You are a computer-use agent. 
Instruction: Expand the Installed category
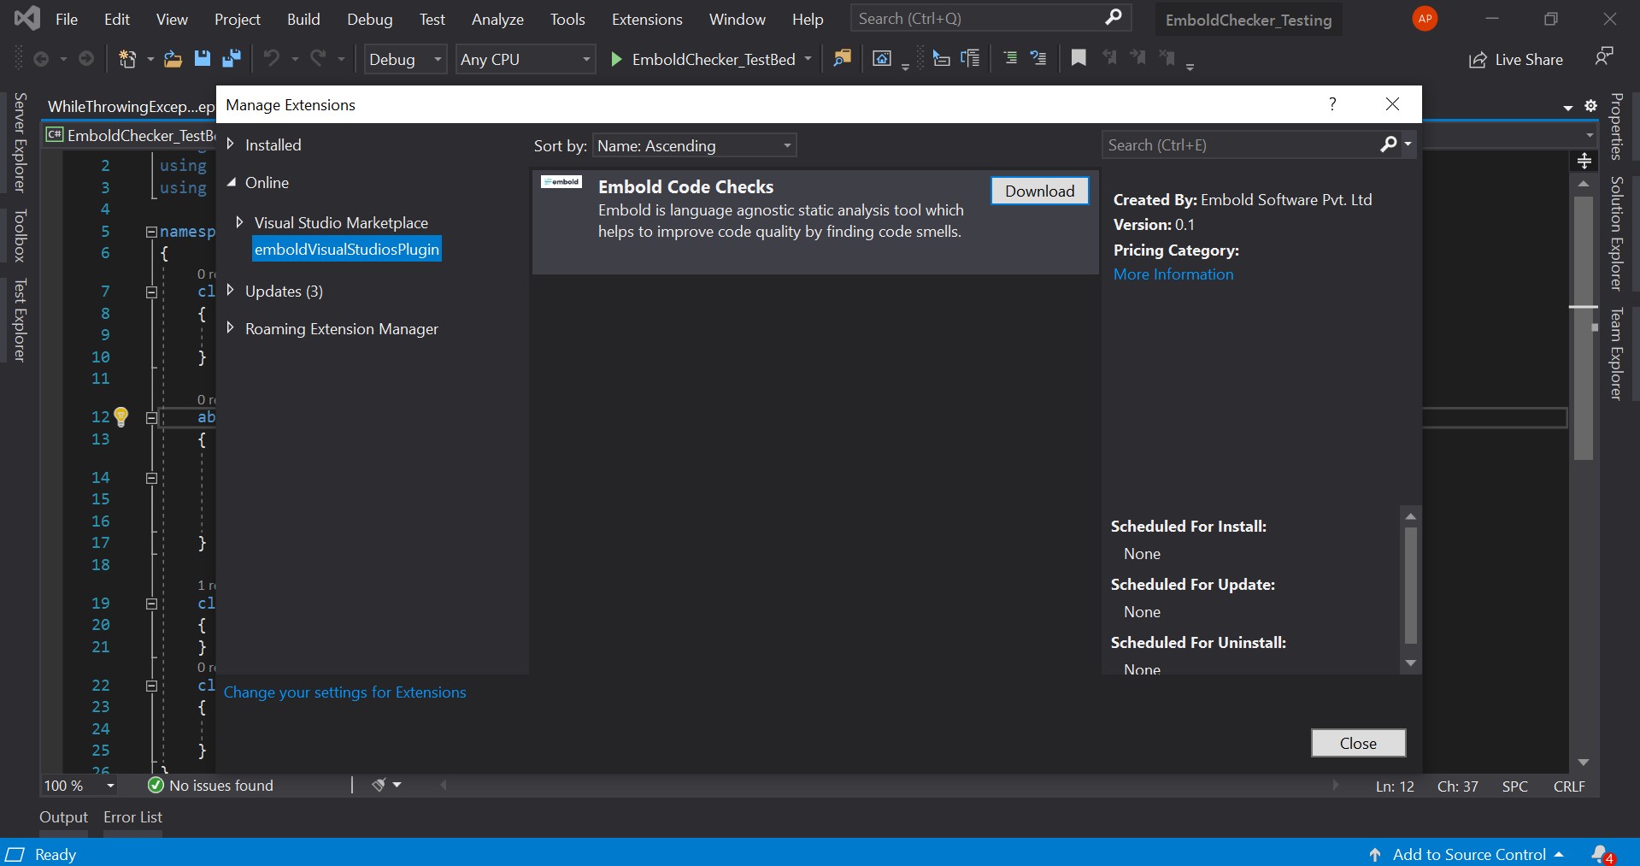tap(230, 144)
